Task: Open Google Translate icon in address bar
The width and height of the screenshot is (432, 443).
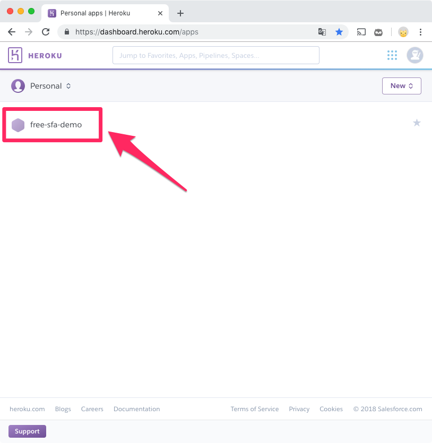Action: pyautogui.click(x=322, y=32)
